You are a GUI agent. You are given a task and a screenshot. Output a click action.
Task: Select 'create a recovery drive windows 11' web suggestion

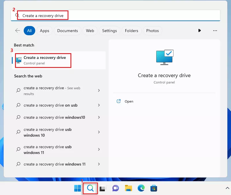point(55,164)
